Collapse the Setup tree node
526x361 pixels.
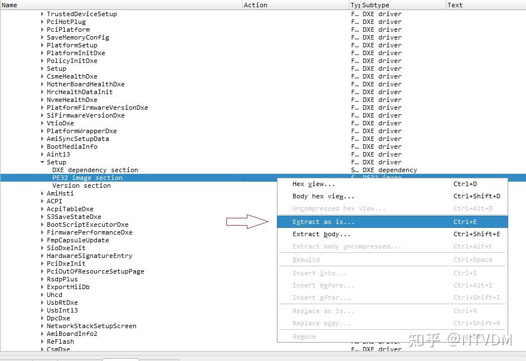pyautogui.click(x=42, y=162)
